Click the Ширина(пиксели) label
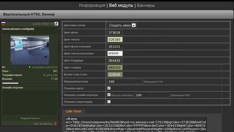This screenshot has width=234, height=132. click(76, 81)
